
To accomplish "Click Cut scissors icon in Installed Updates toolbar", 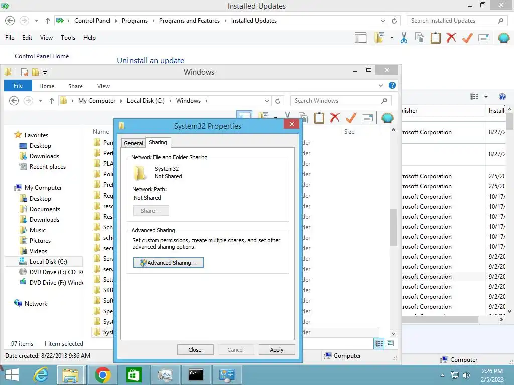I will 404,38.
